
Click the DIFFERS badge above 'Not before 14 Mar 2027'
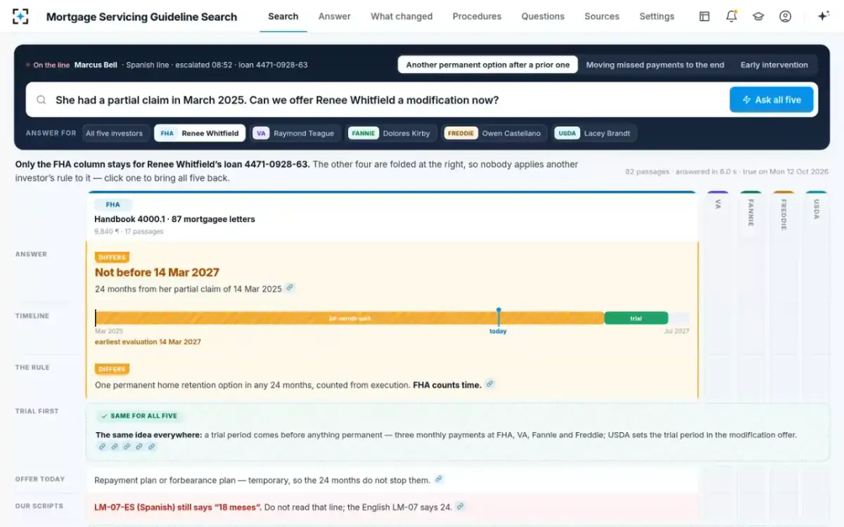113,258
